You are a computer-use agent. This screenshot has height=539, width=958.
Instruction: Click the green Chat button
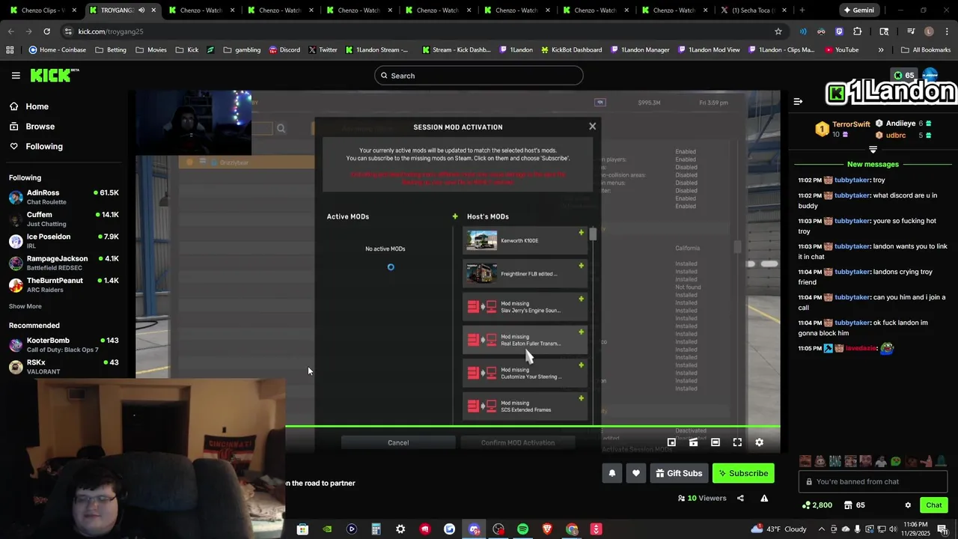(x=933, y=505)
